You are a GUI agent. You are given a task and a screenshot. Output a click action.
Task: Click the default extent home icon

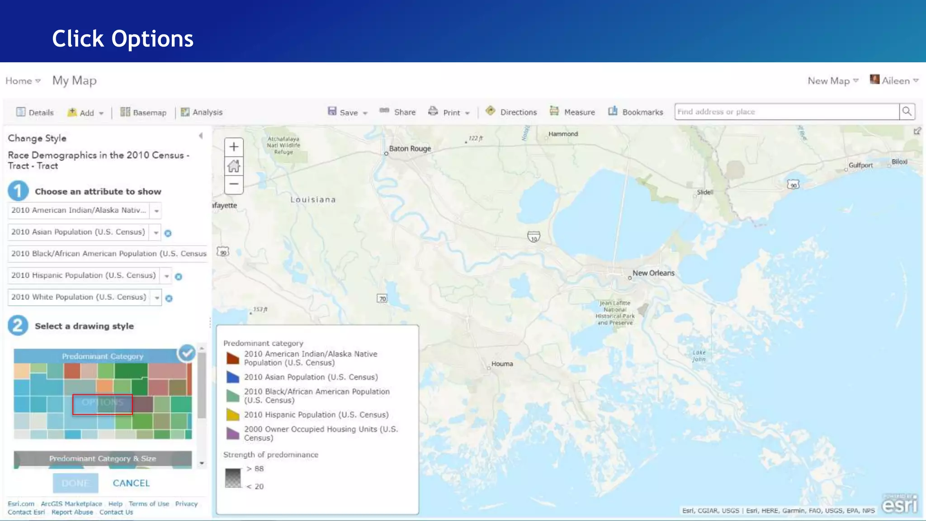coord(234,166)
